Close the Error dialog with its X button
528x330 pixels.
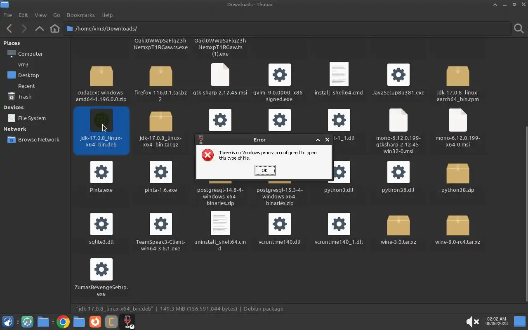point(327,140)
